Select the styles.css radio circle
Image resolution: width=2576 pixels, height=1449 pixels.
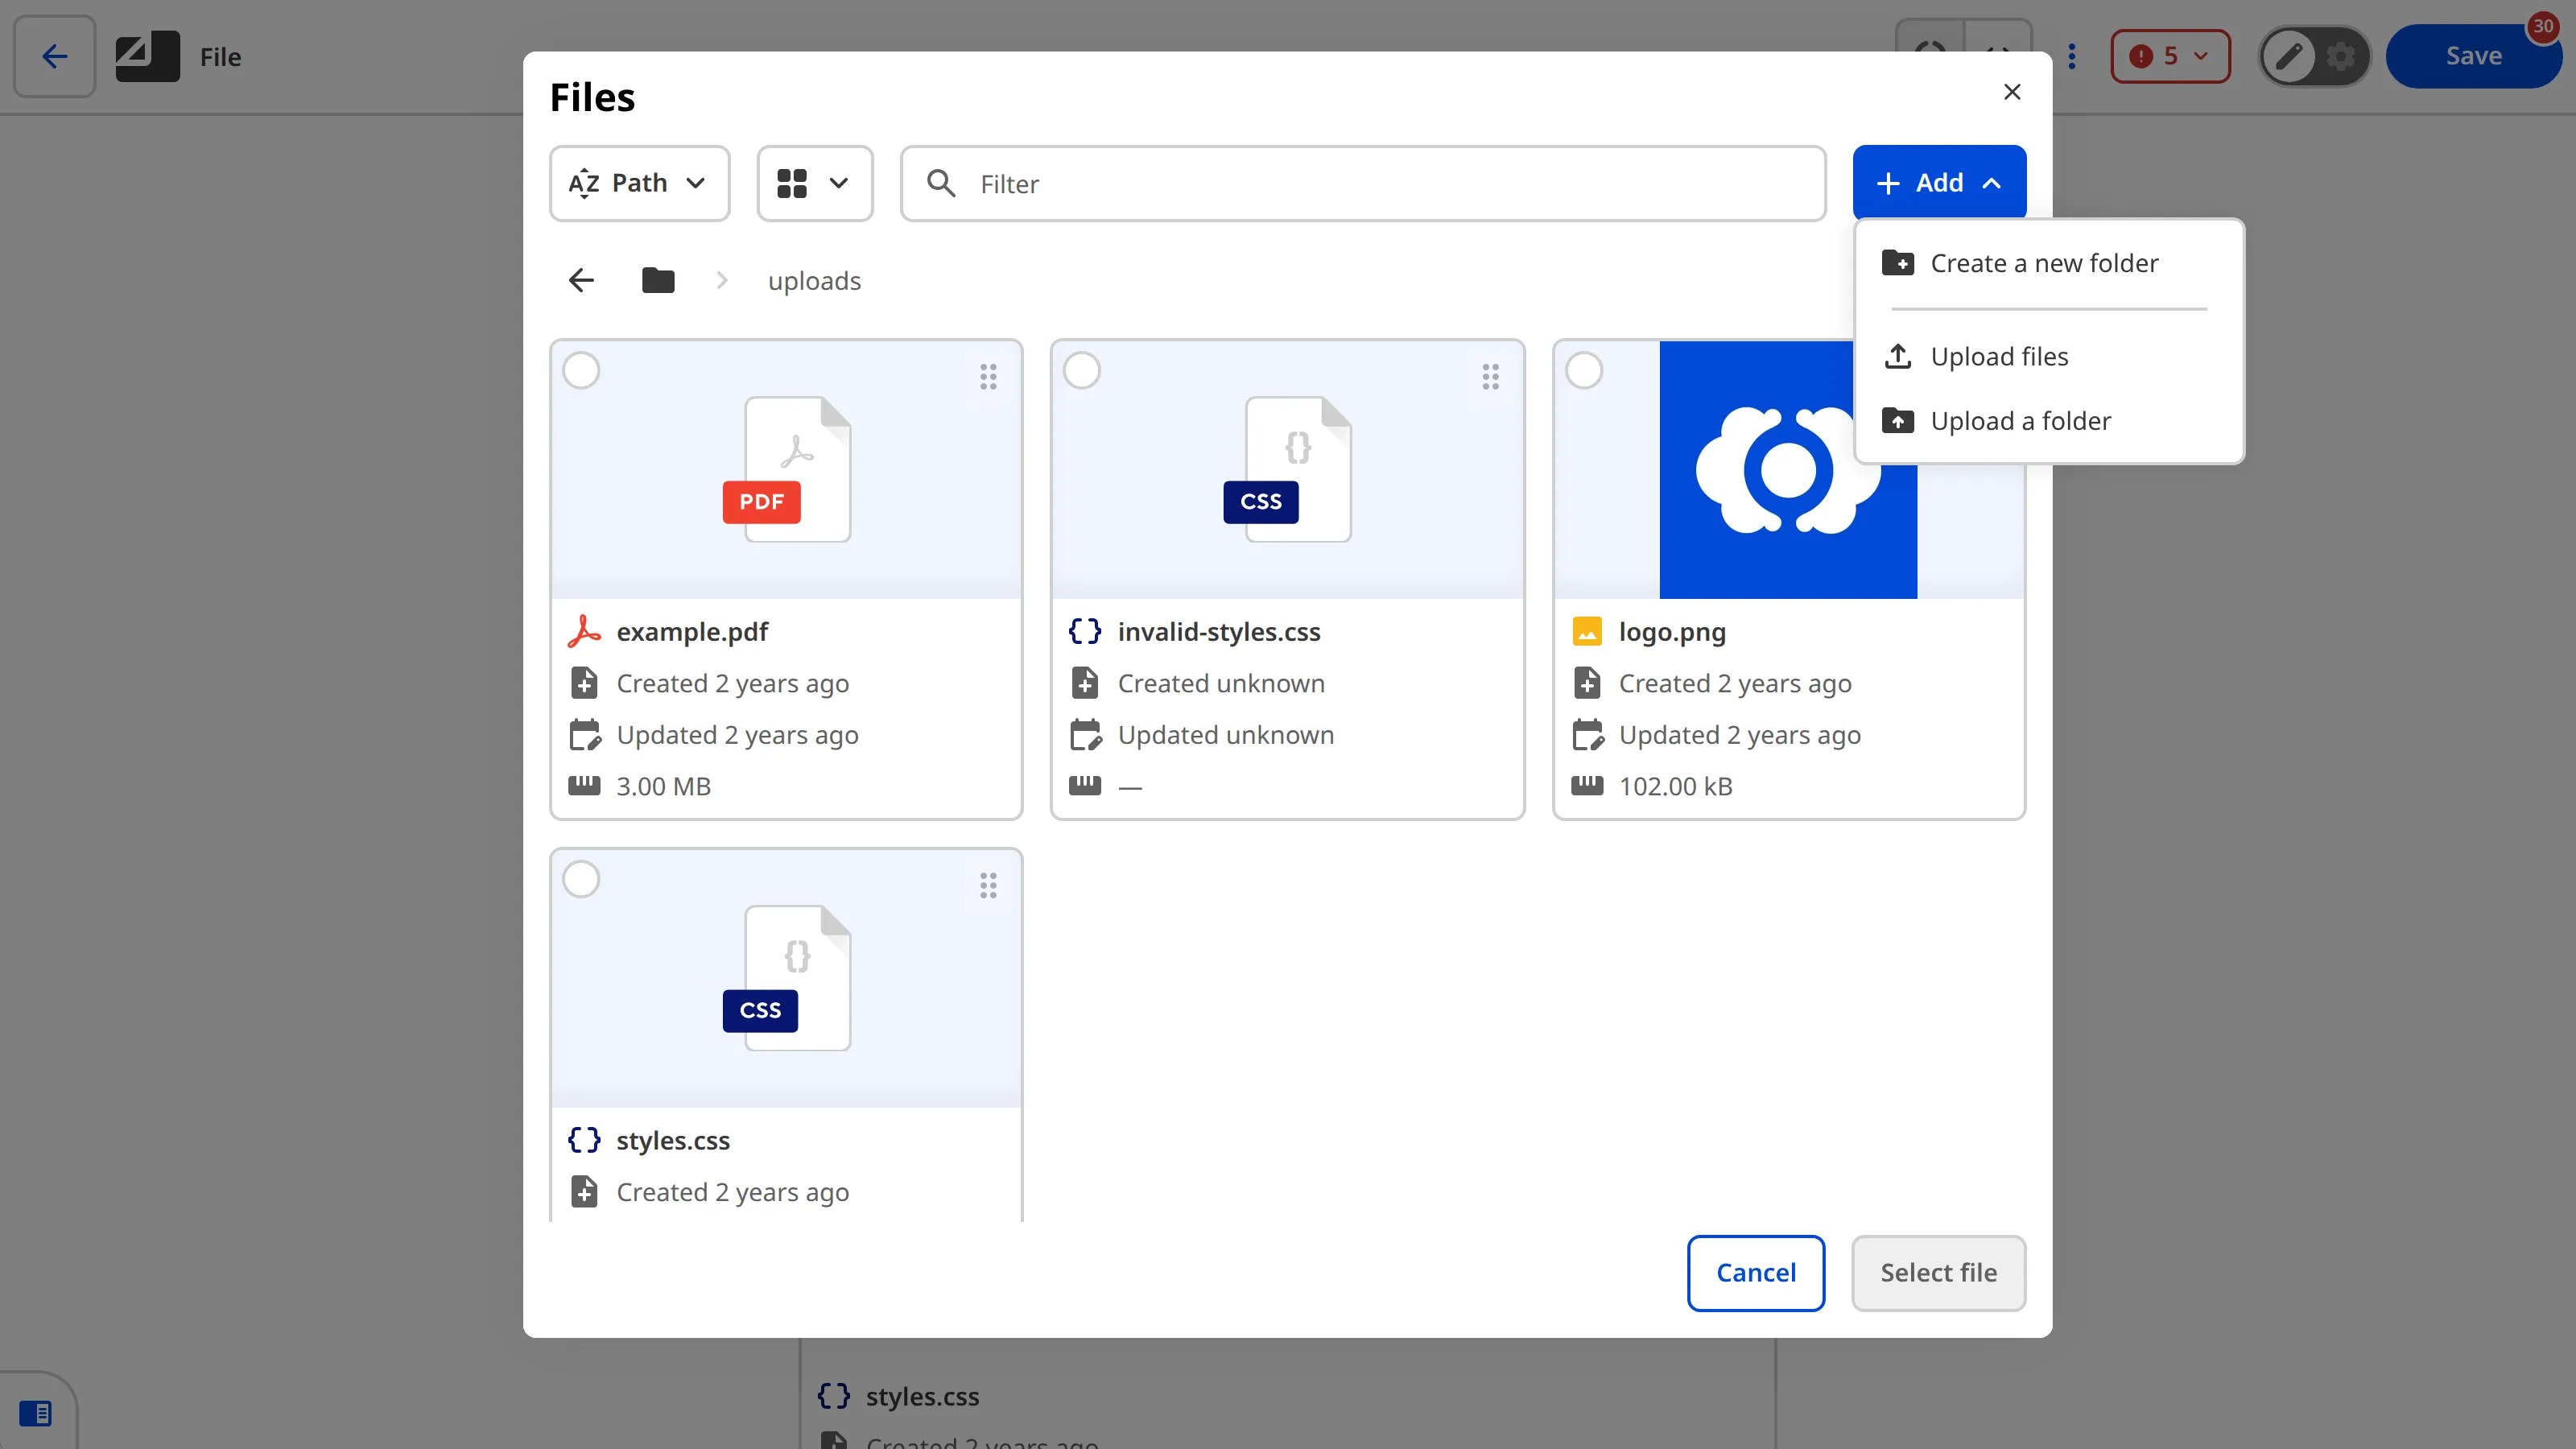pos(581,880)
